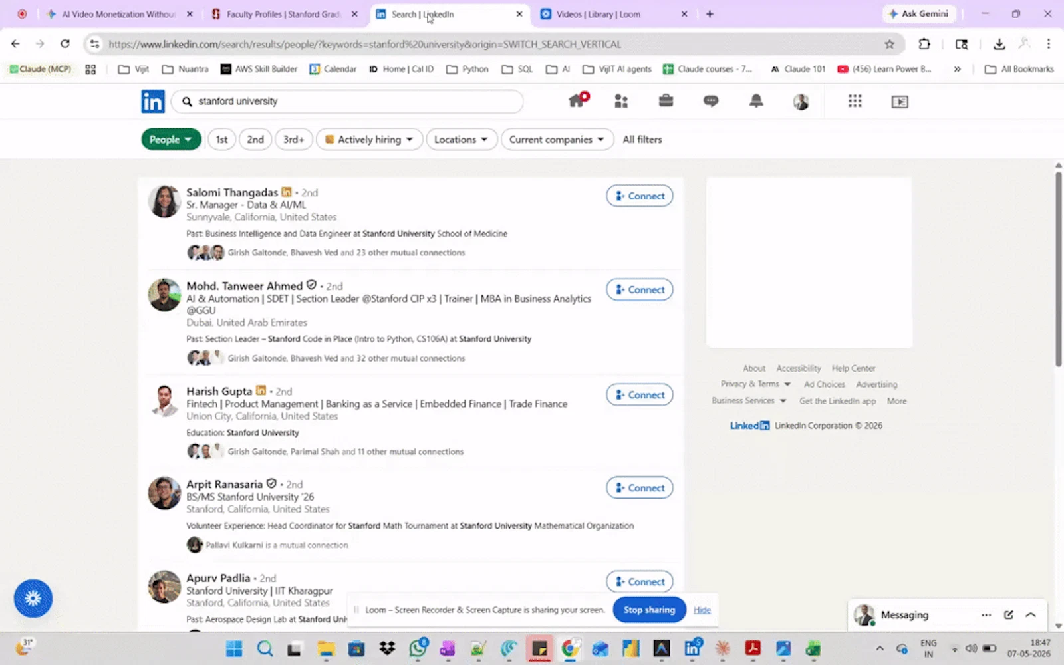Open Messaging bar three-dot options
This screenshot has height=665, width=1064.
point(986,615)
